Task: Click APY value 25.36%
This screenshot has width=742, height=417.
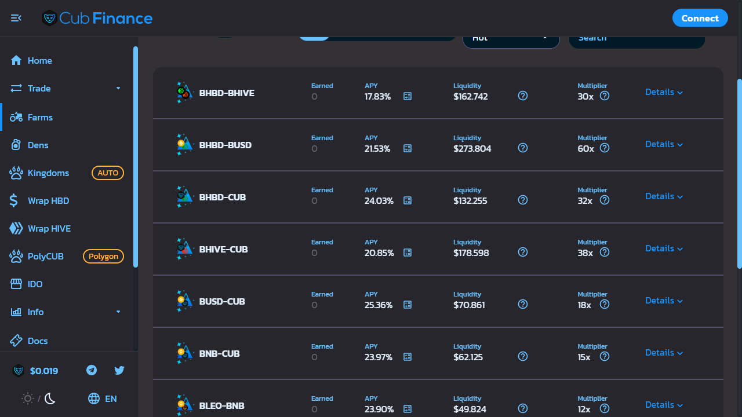Action: point(379,305)
